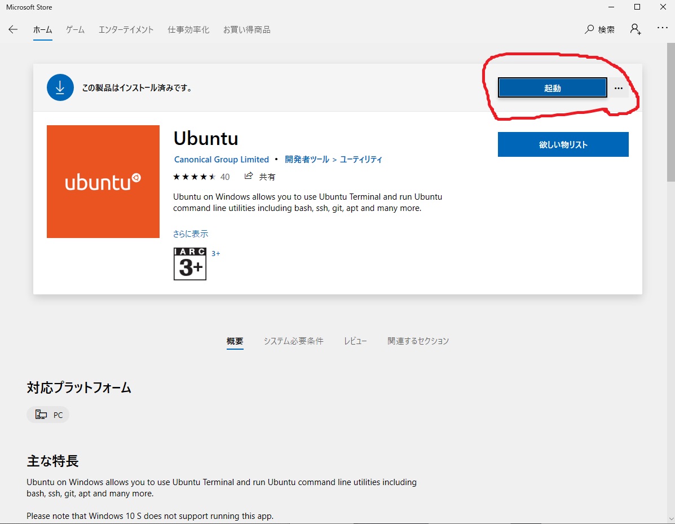Click the IARC 3+ rating badge
The image size is (675, 524).
coord(190,263)
